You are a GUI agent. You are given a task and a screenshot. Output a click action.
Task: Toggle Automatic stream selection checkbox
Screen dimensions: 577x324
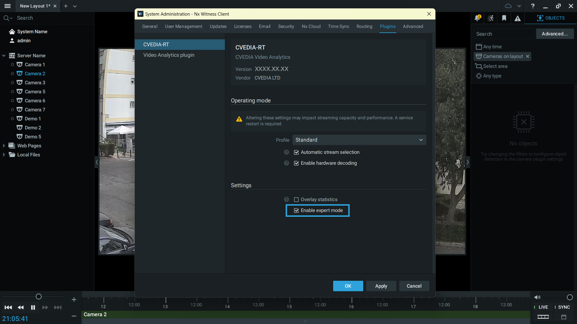click(296, 152)
